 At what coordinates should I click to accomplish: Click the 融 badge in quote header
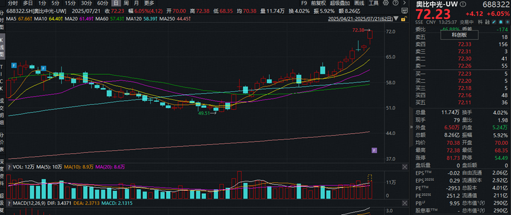point(487,22)
